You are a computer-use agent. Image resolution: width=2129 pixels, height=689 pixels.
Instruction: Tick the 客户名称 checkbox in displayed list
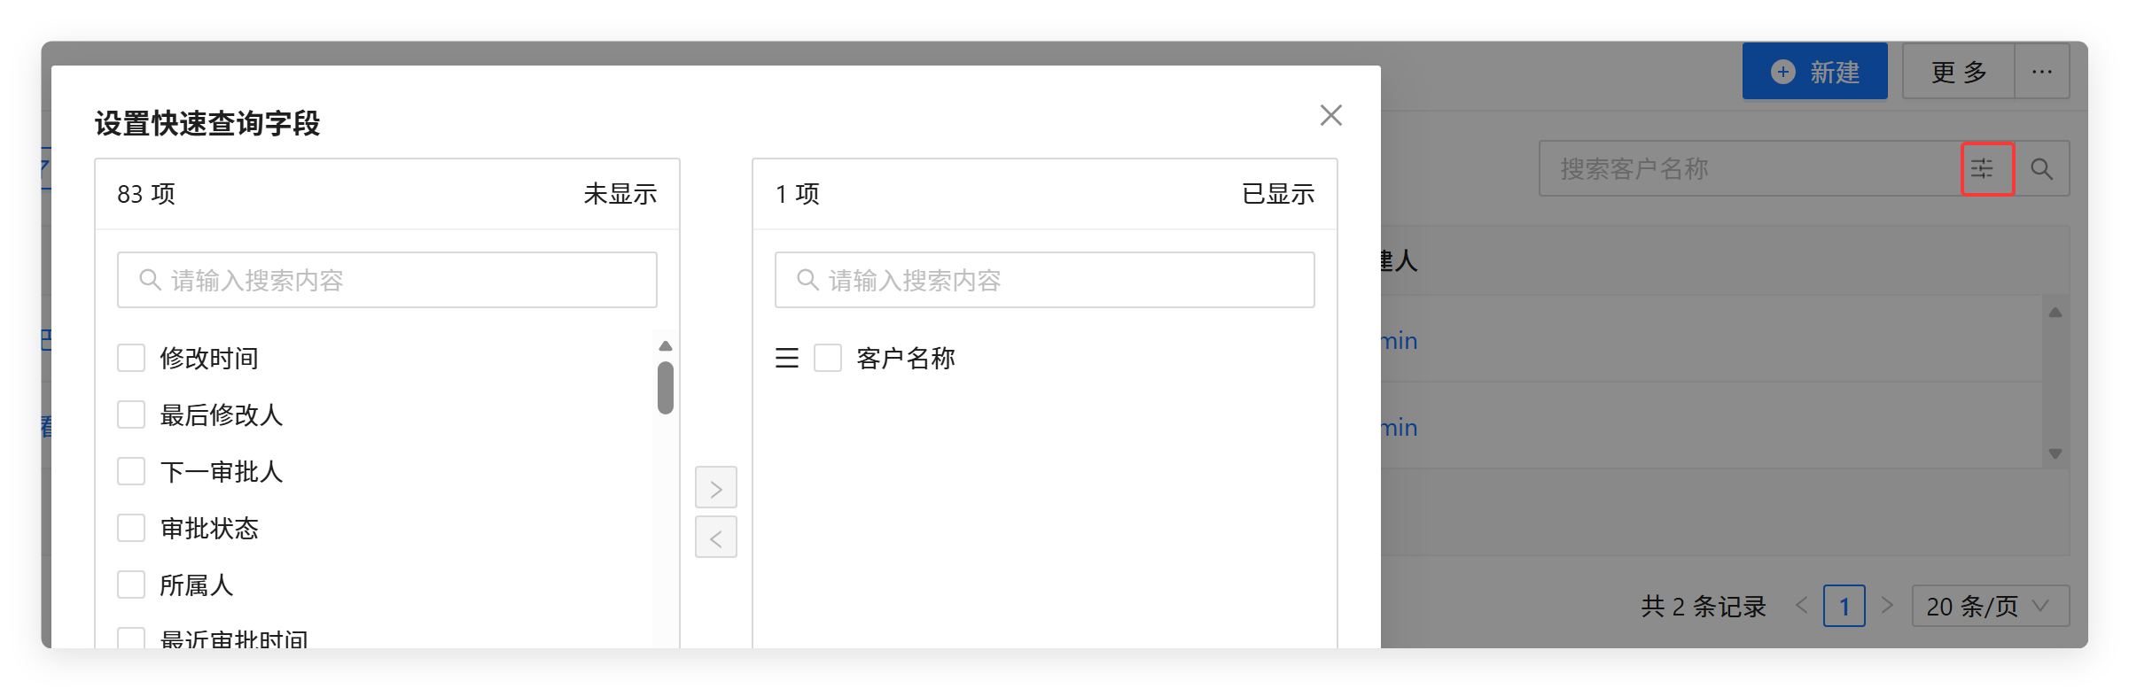[x=827, y=358]
